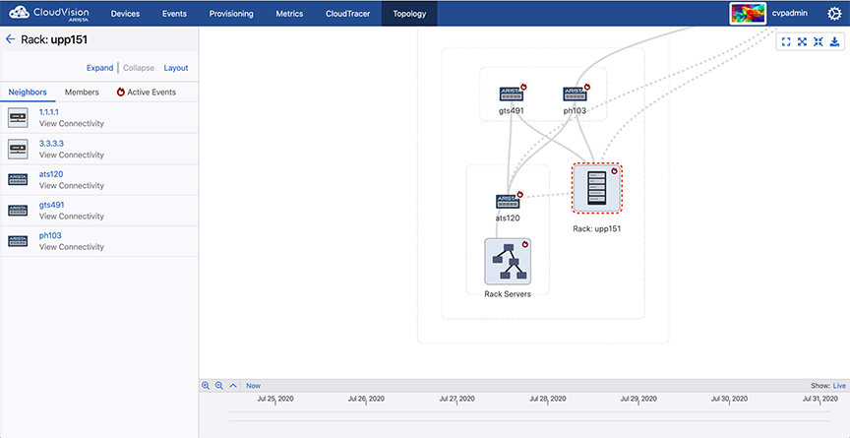Viewport: 850px width, 438px height.
Task: Open the CloudTracer menu
Action: tap(348, 14)
